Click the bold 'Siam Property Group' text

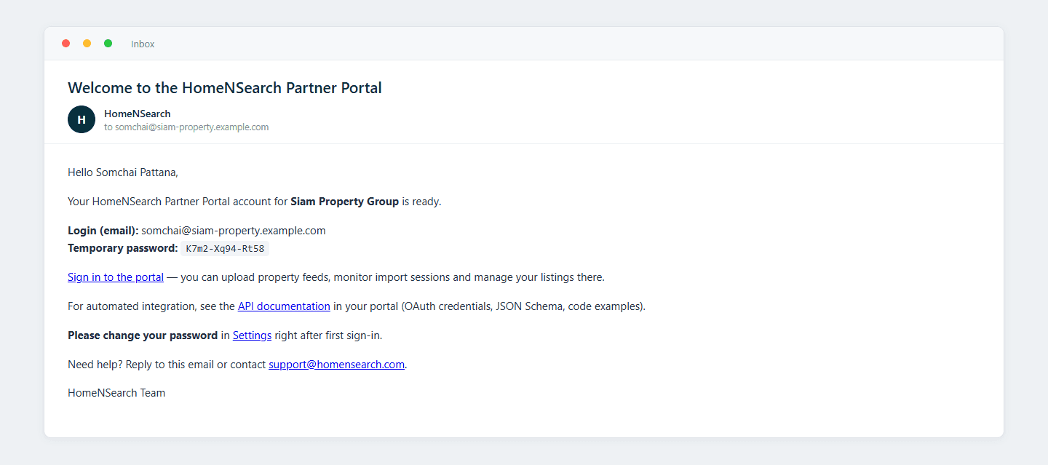point(345,202)
